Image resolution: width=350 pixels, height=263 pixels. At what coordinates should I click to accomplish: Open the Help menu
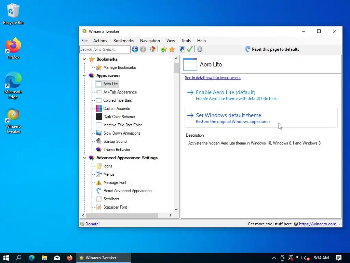(201, 41)
